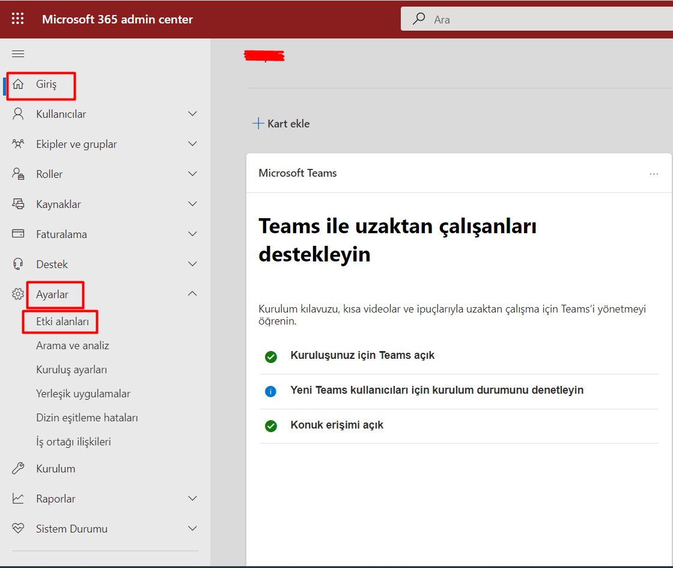
Task: Open Arama ve analiz settings
Action: (x=73, y=346)
